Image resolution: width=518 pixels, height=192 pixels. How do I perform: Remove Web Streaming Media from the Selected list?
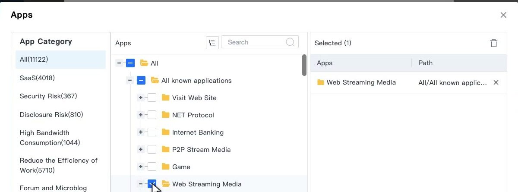point(496,82)
